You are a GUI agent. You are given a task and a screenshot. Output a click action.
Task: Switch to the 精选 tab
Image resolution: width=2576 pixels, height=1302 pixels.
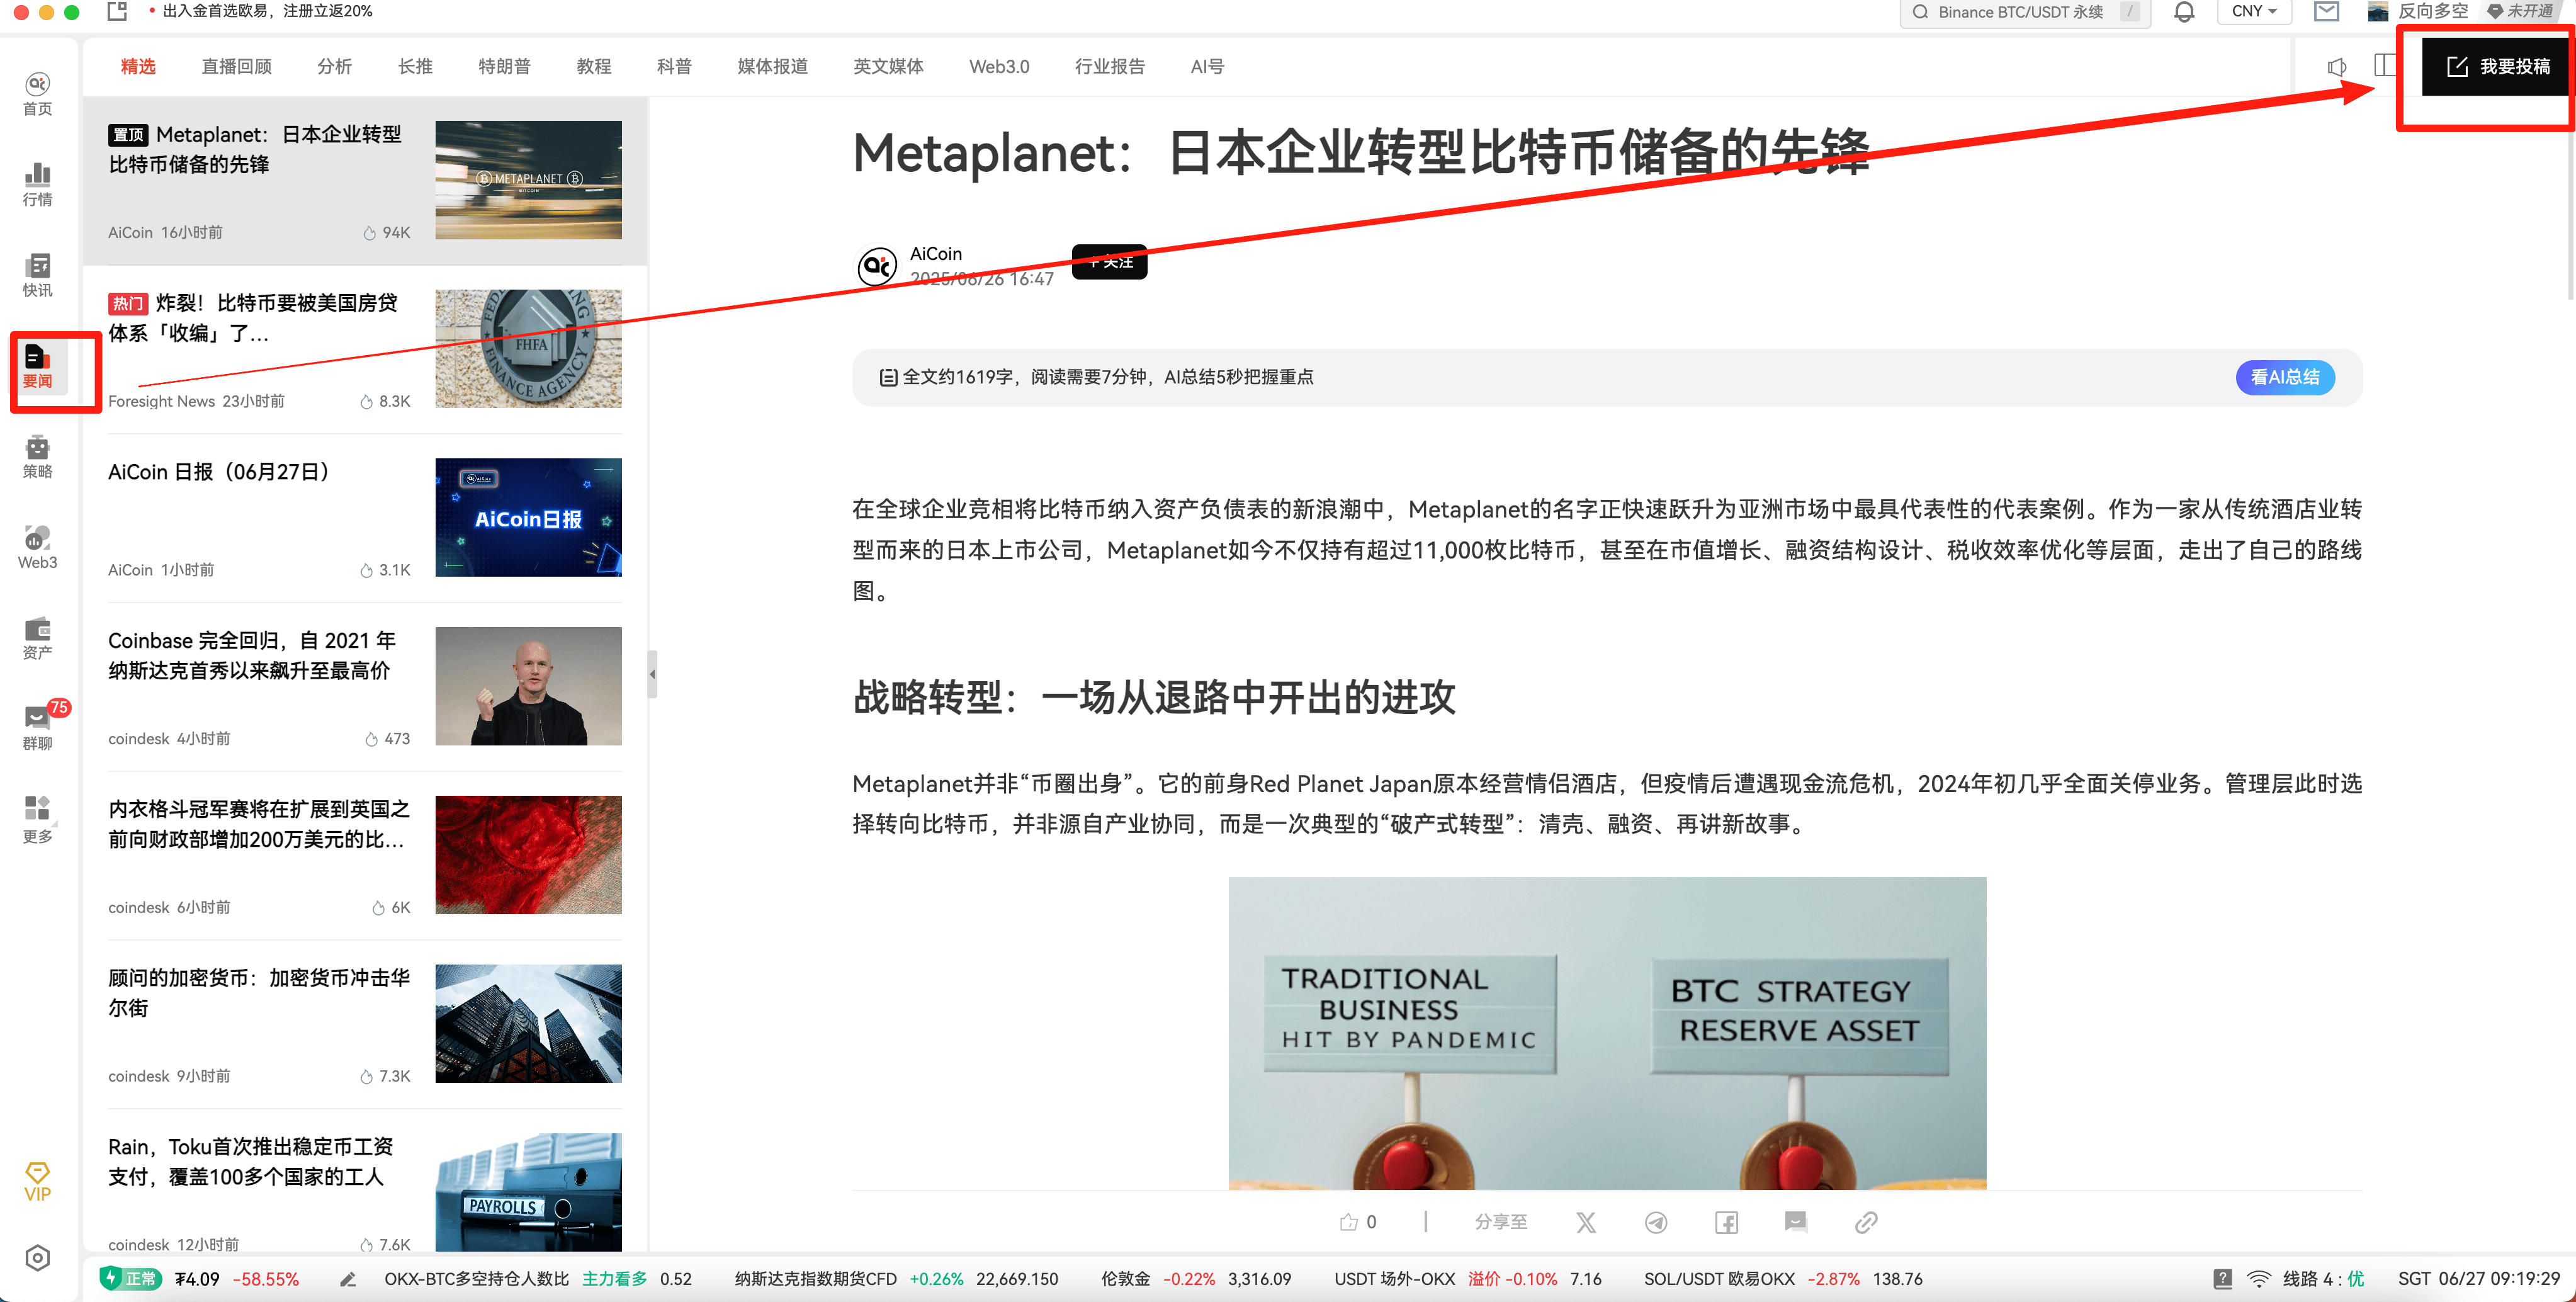(x=138, y=66)
